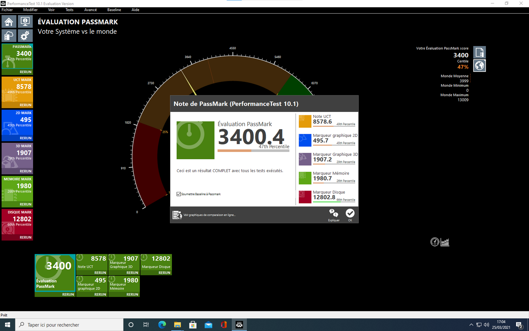
Task: Open the Tests menu
Action: (69, 10)
